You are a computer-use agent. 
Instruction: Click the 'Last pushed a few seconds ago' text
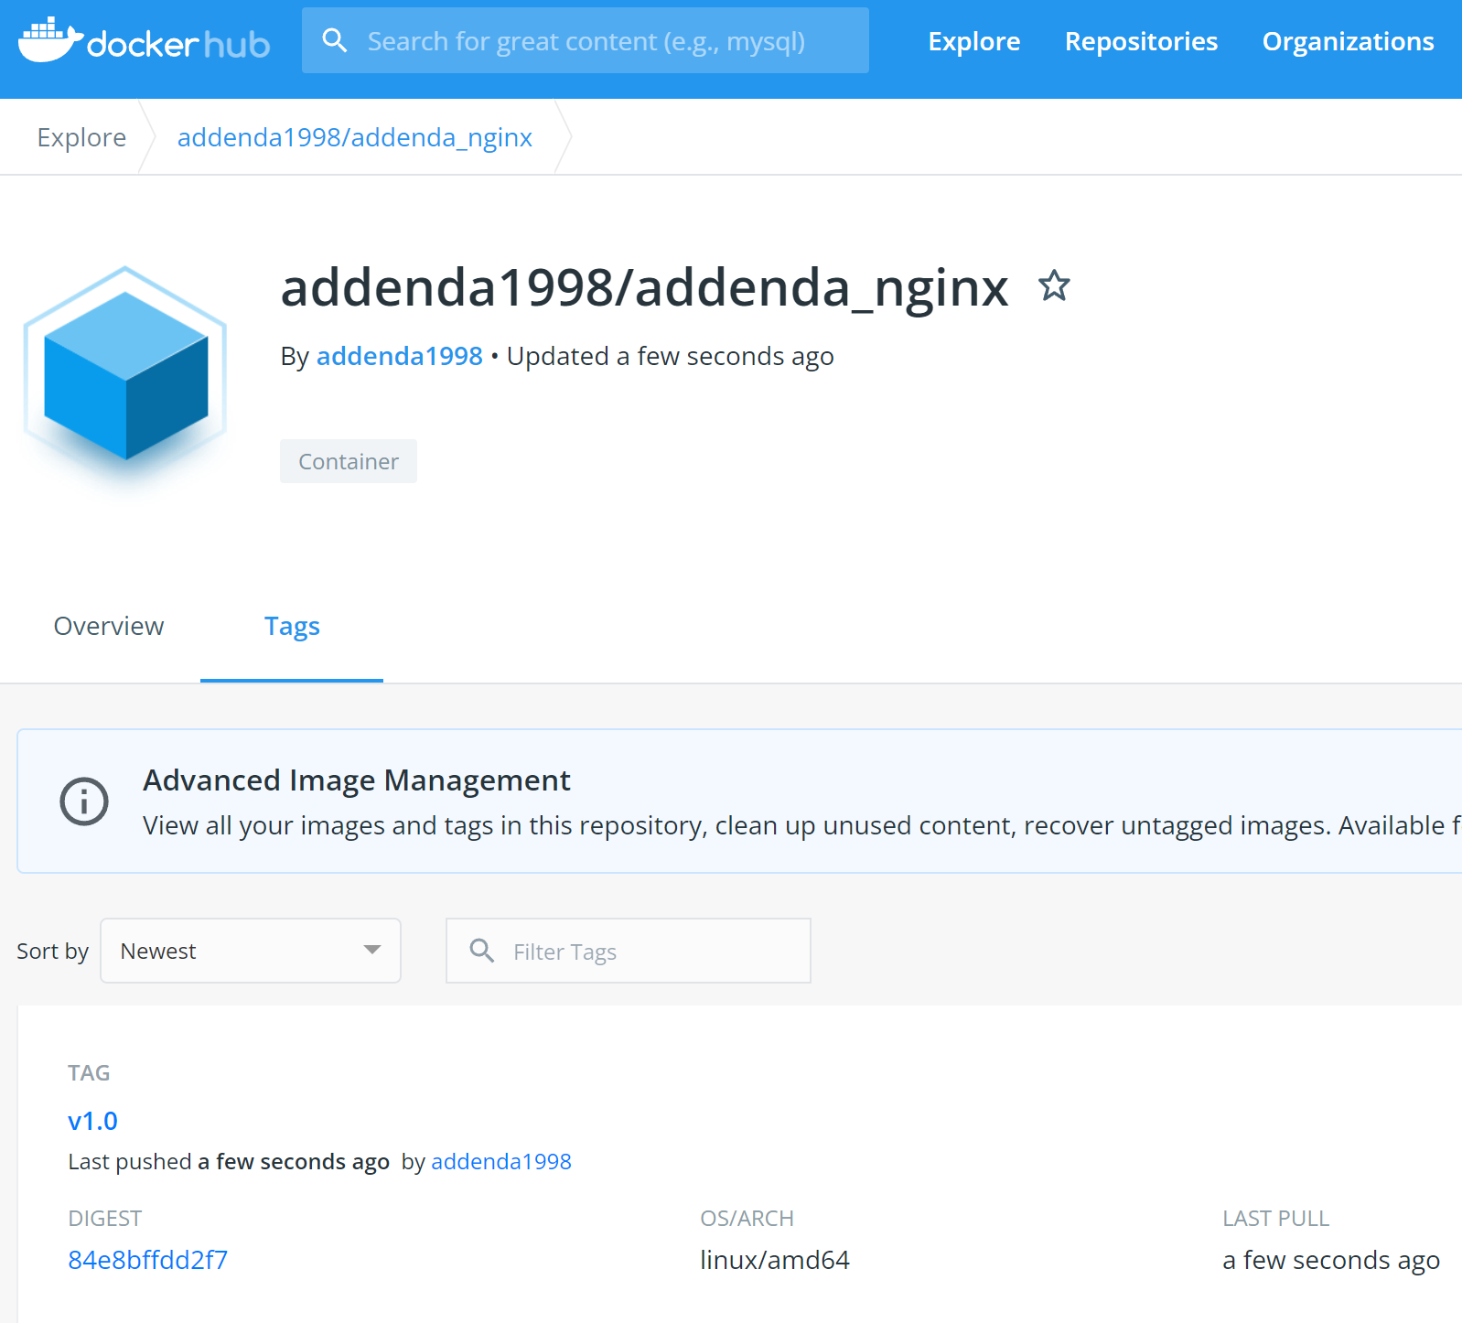point(229,1162)
